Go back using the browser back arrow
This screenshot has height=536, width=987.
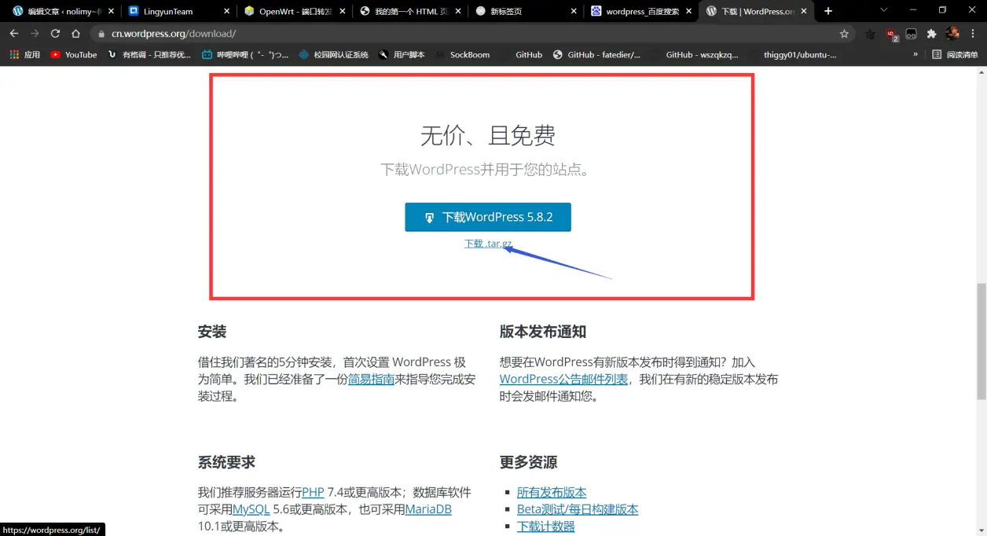14,34
